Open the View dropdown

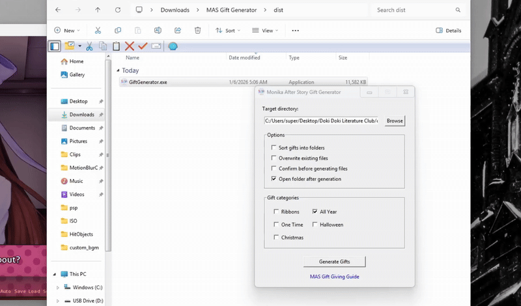265,31
